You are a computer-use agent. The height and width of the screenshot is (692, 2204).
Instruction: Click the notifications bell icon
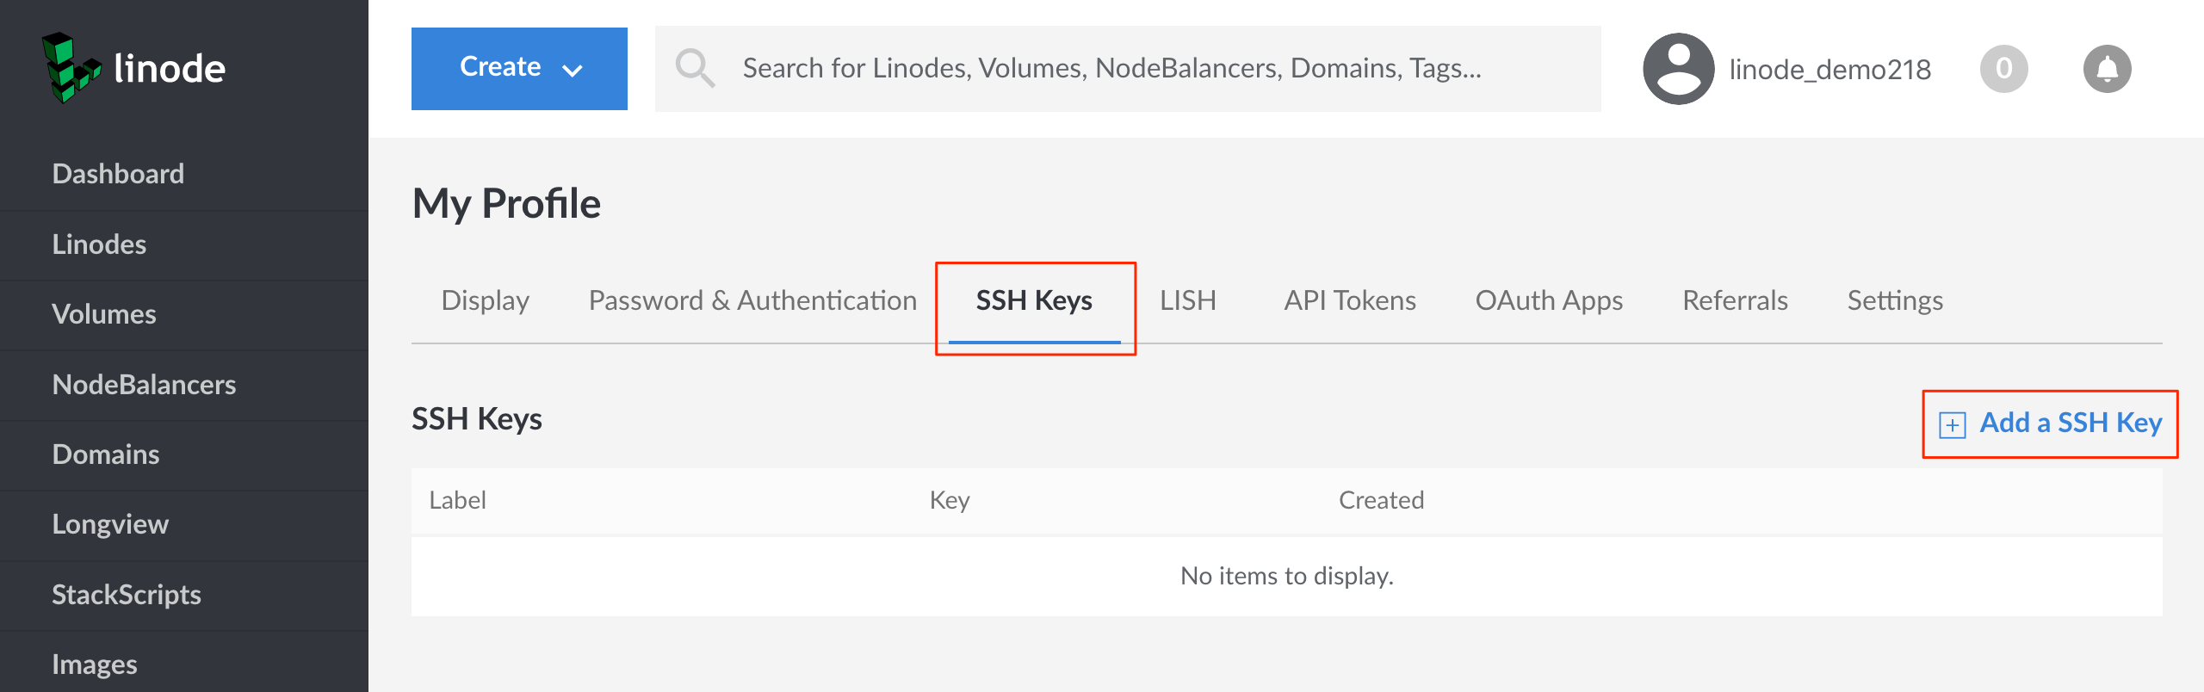(x=2107, y=69)
